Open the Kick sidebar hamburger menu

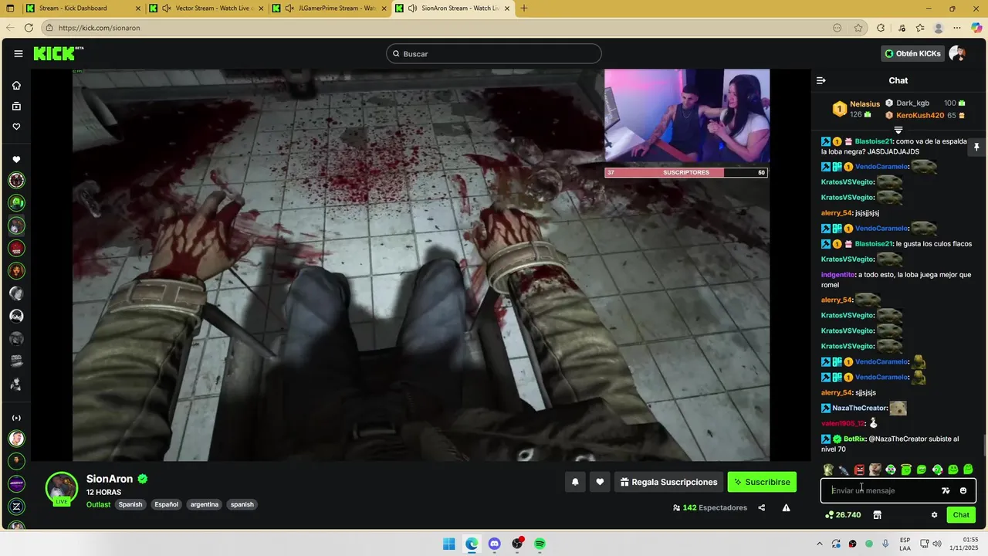coord(18,53)
